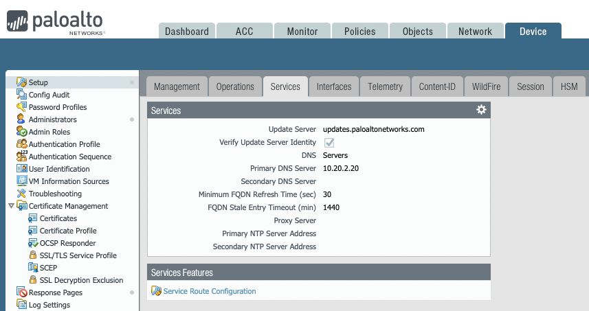Switch to the Telemetry sub-tab
The width and height of the screenshot is (589, 311).
[x=385, y=87]
